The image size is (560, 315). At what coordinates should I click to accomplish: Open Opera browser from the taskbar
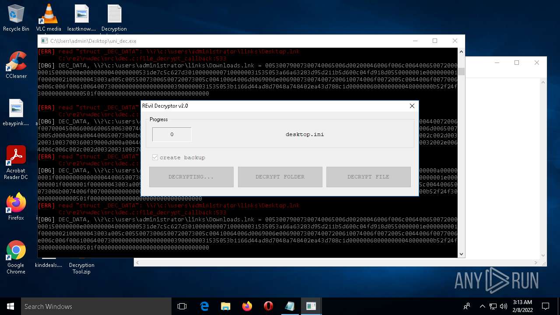(x=269, y=306)
